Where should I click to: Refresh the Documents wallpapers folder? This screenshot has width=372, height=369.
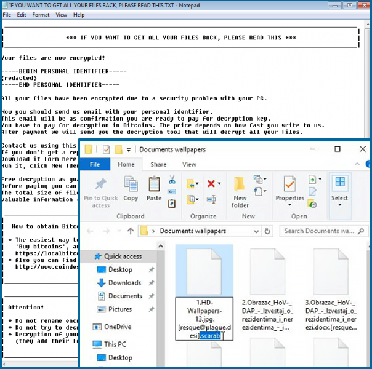[x=267, y=231]
